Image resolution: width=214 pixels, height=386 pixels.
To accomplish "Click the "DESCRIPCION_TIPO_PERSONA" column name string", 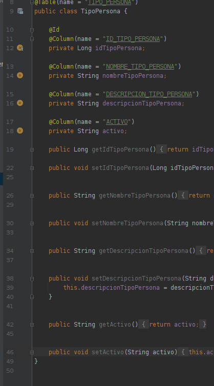I will click(x=149, y=94).
